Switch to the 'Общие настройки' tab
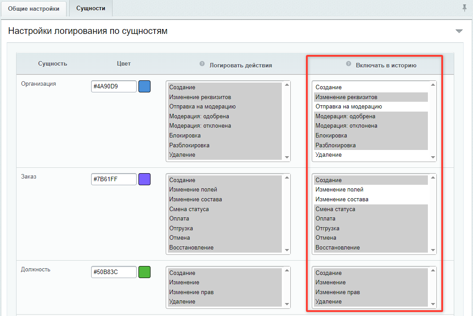473x316 pixels. coord(34,9)
